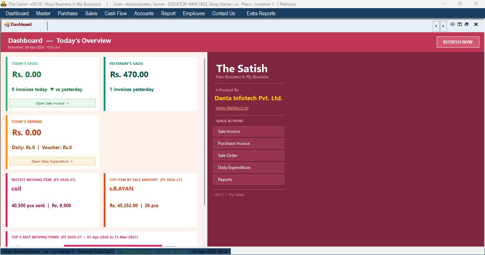Image resolution: width=485 pixels, height=255 pixels.
Task: Restore the application window
Action: coord(460,4)
